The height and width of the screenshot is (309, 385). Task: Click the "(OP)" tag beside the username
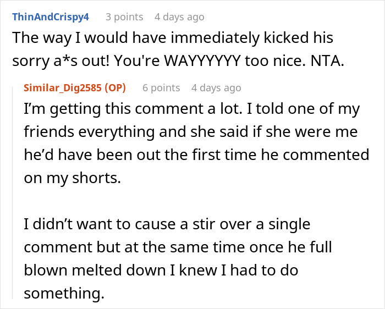117,88
